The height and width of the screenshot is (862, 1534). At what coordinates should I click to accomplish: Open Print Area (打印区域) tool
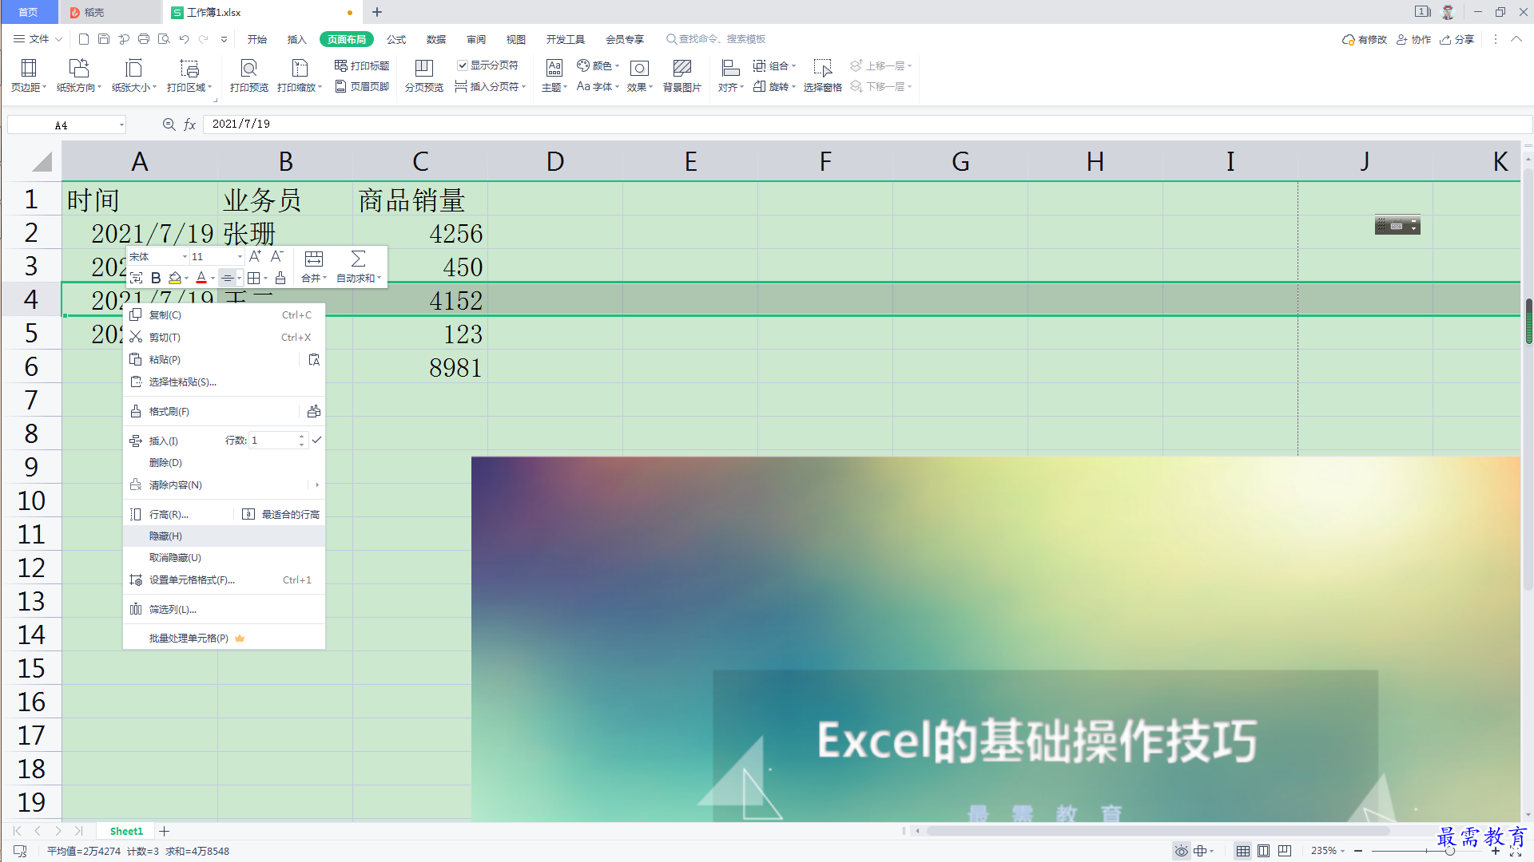[189, 76]
